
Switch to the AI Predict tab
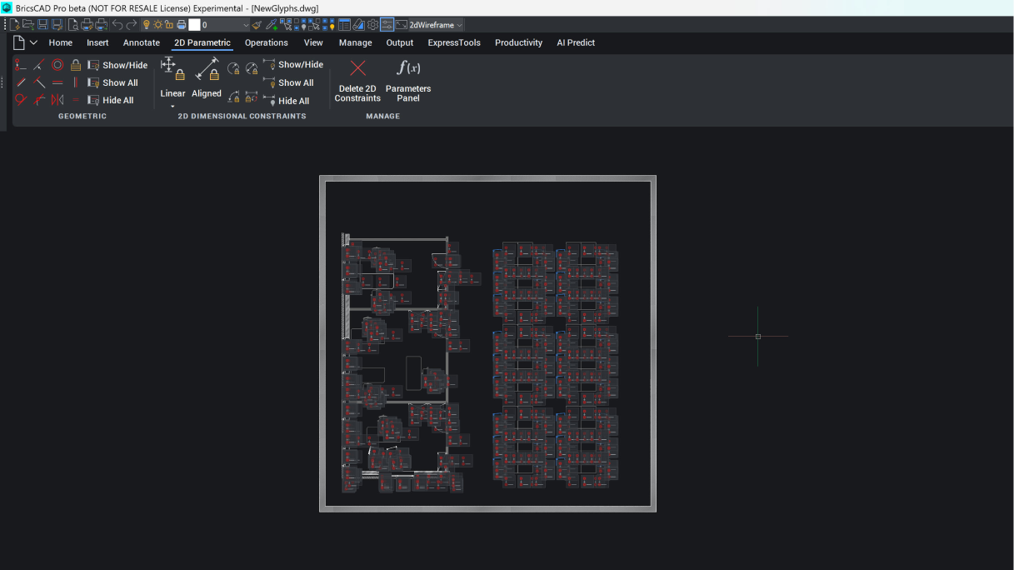(576, 42)
